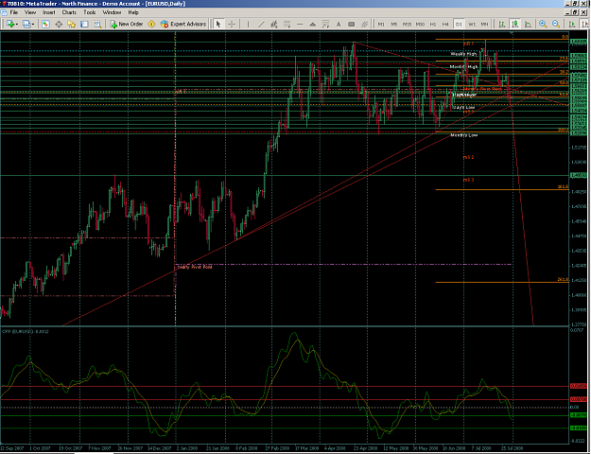Screen dimensions: 591x454
Task: Select the text label tool
Action: (x=351, y=25)
